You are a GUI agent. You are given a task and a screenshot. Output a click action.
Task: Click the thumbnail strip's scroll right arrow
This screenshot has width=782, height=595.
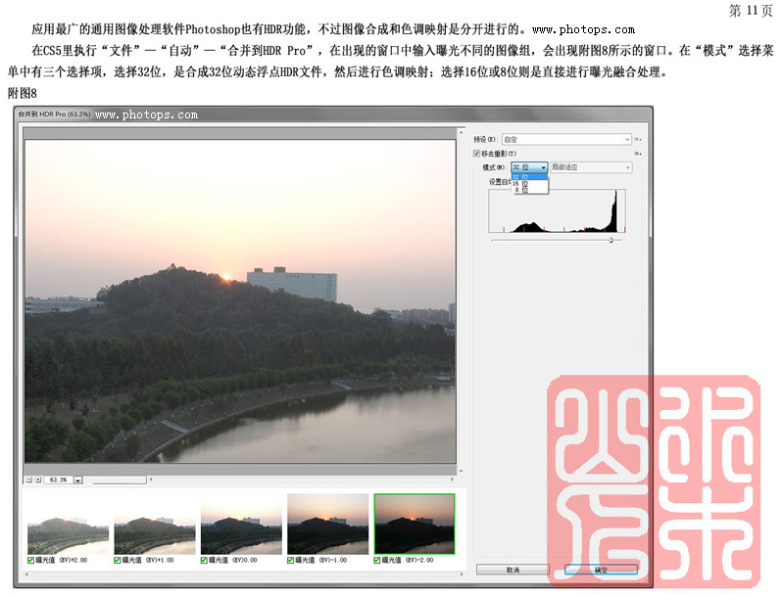click(462, 574)
